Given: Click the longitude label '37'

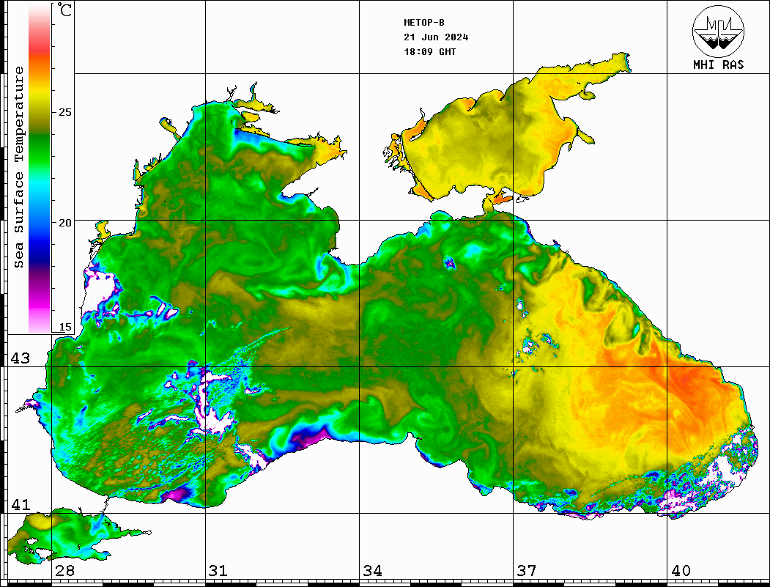Looking at the screenshot, I should (527, 571).
